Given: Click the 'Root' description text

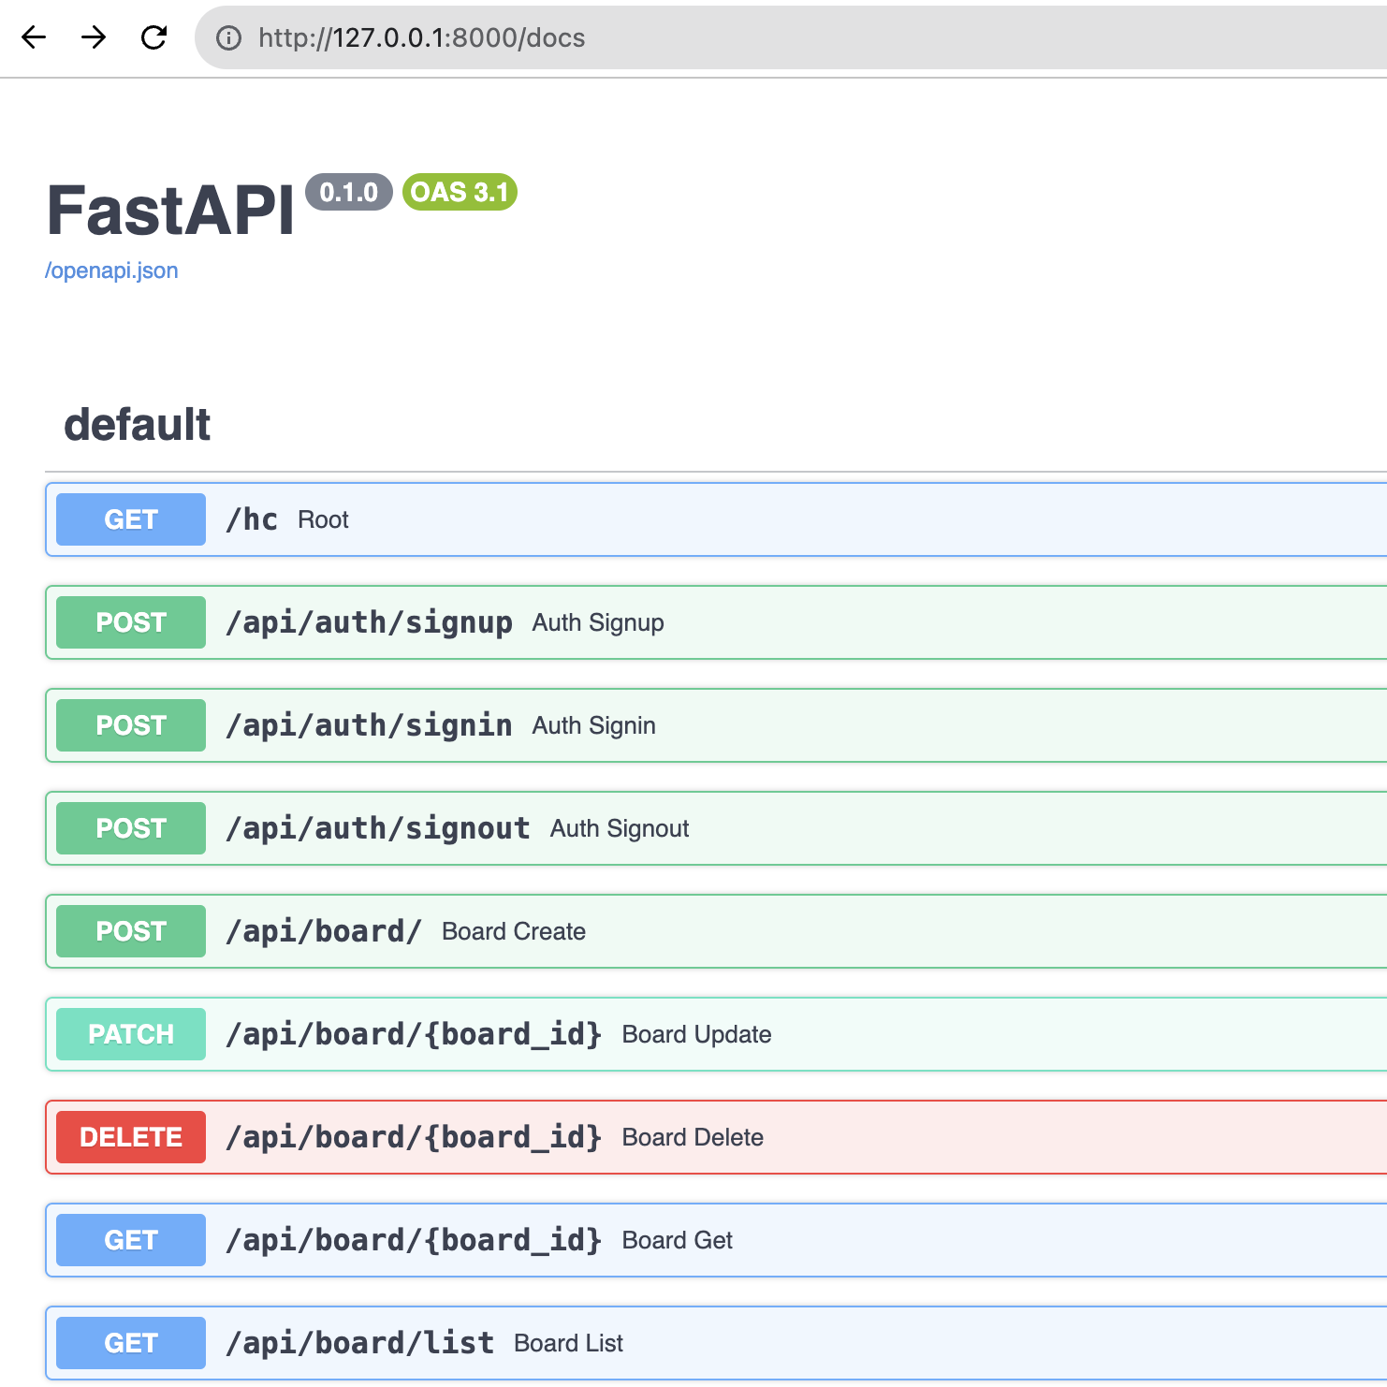Looking at the screenshot, I should tap(323, 519).
